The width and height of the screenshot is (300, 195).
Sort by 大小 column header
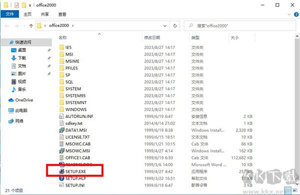click(x=234, y=37)
